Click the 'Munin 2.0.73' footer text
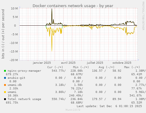This screenshot has height=113, width=146. 73,110
